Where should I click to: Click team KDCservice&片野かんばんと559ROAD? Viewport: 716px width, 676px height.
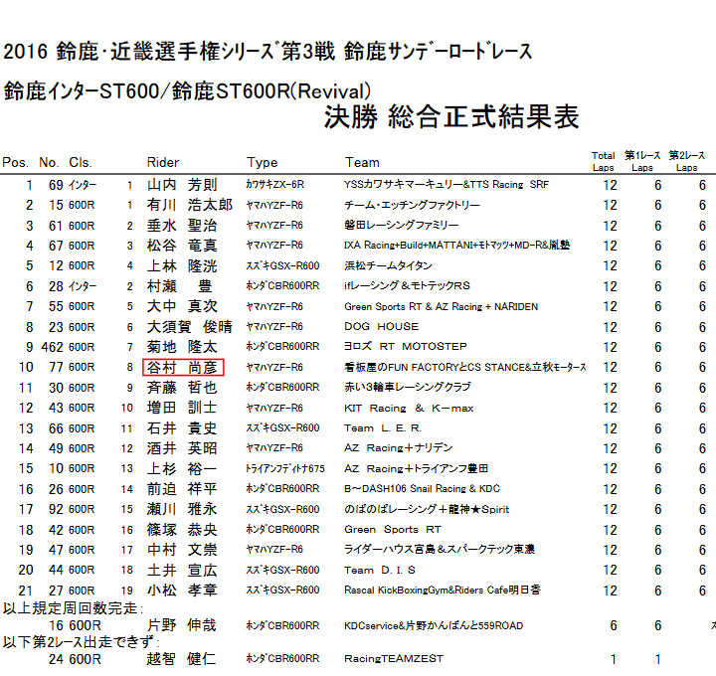pyautogui.click(x=434, y=625)
